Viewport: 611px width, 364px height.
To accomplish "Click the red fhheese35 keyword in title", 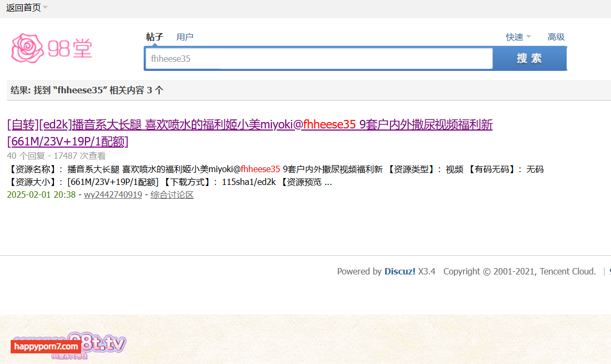I will click(330, 125).
